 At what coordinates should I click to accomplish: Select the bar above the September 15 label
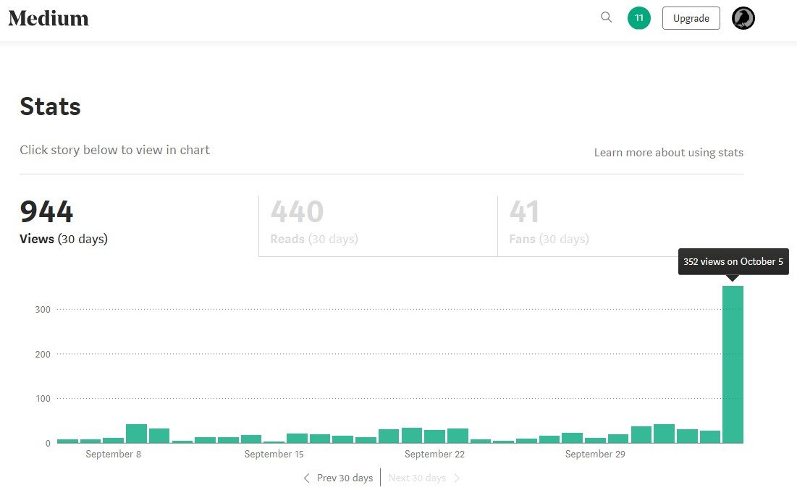(x=274, y=441)
